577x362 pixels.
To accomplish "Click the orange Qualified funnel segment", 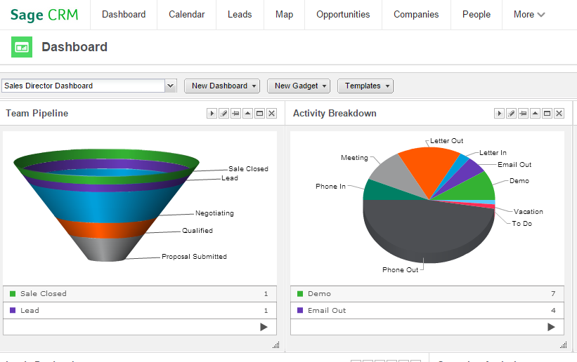I will click(107, 229).
